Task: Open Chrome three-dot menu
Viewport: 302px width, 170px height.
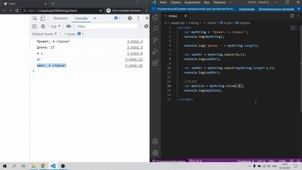Action: click(147, 10)
